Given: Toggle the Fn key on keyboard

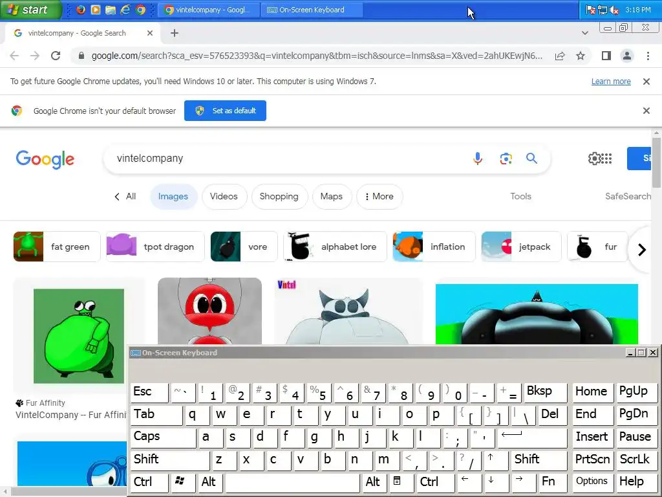Looking at the screenshot, I should click(553, 481).
